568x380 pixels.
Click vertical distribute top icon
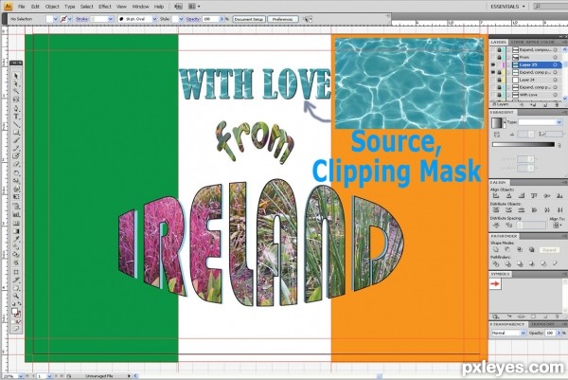tap(496, 210)
